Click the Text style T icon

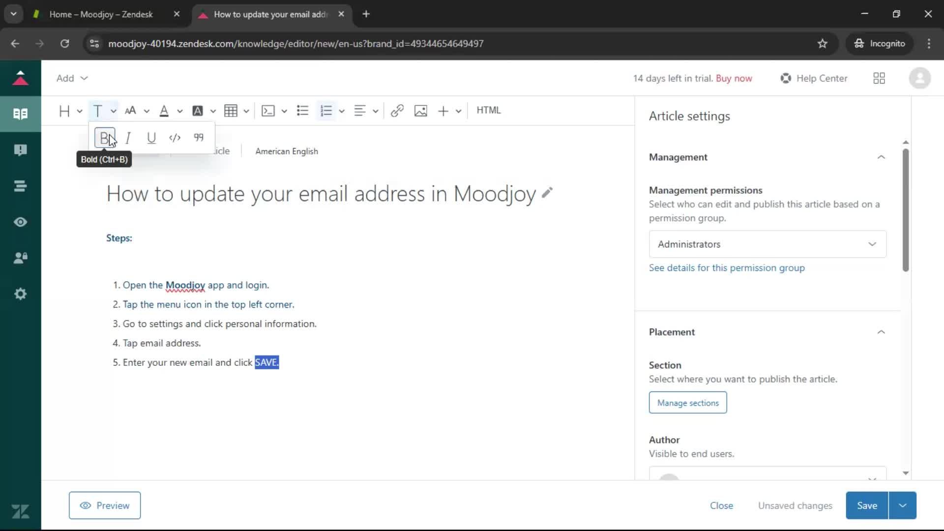pyautogui.click(x=98, y=111)
